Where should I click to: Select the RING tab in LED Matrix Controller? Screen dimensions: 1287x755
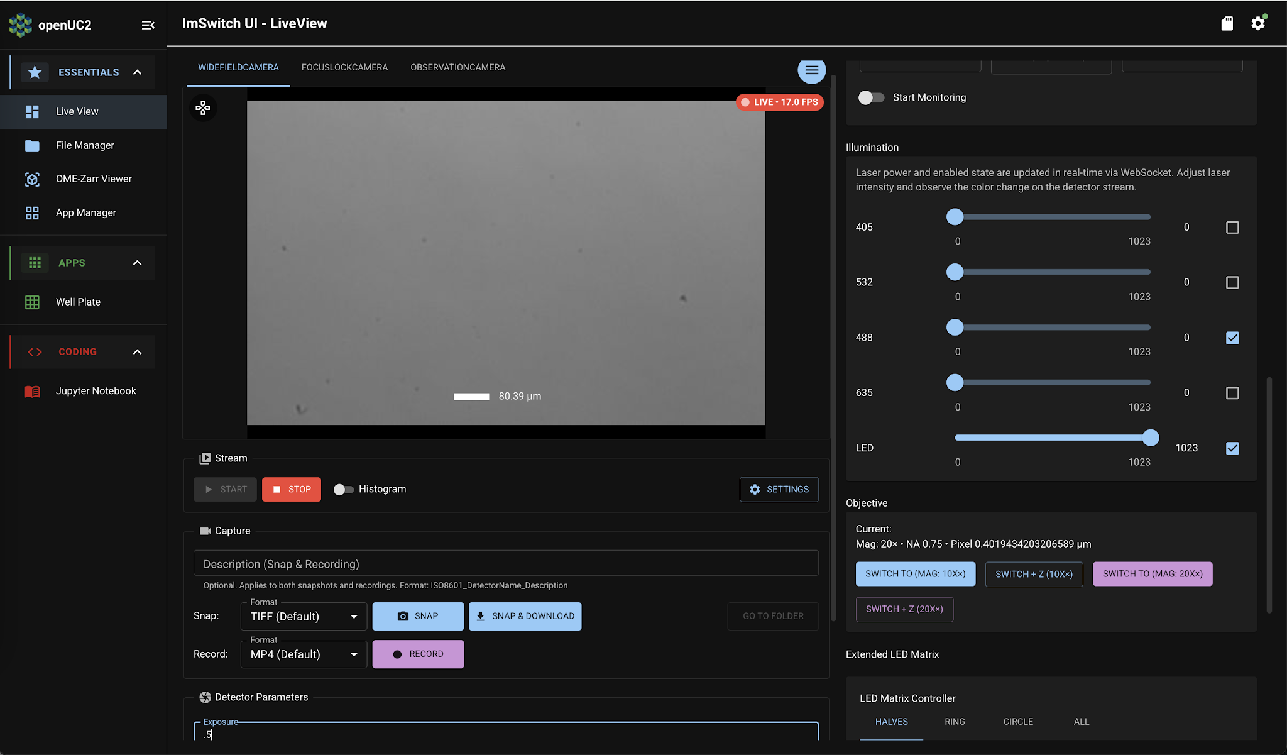[x=953, y=722]
